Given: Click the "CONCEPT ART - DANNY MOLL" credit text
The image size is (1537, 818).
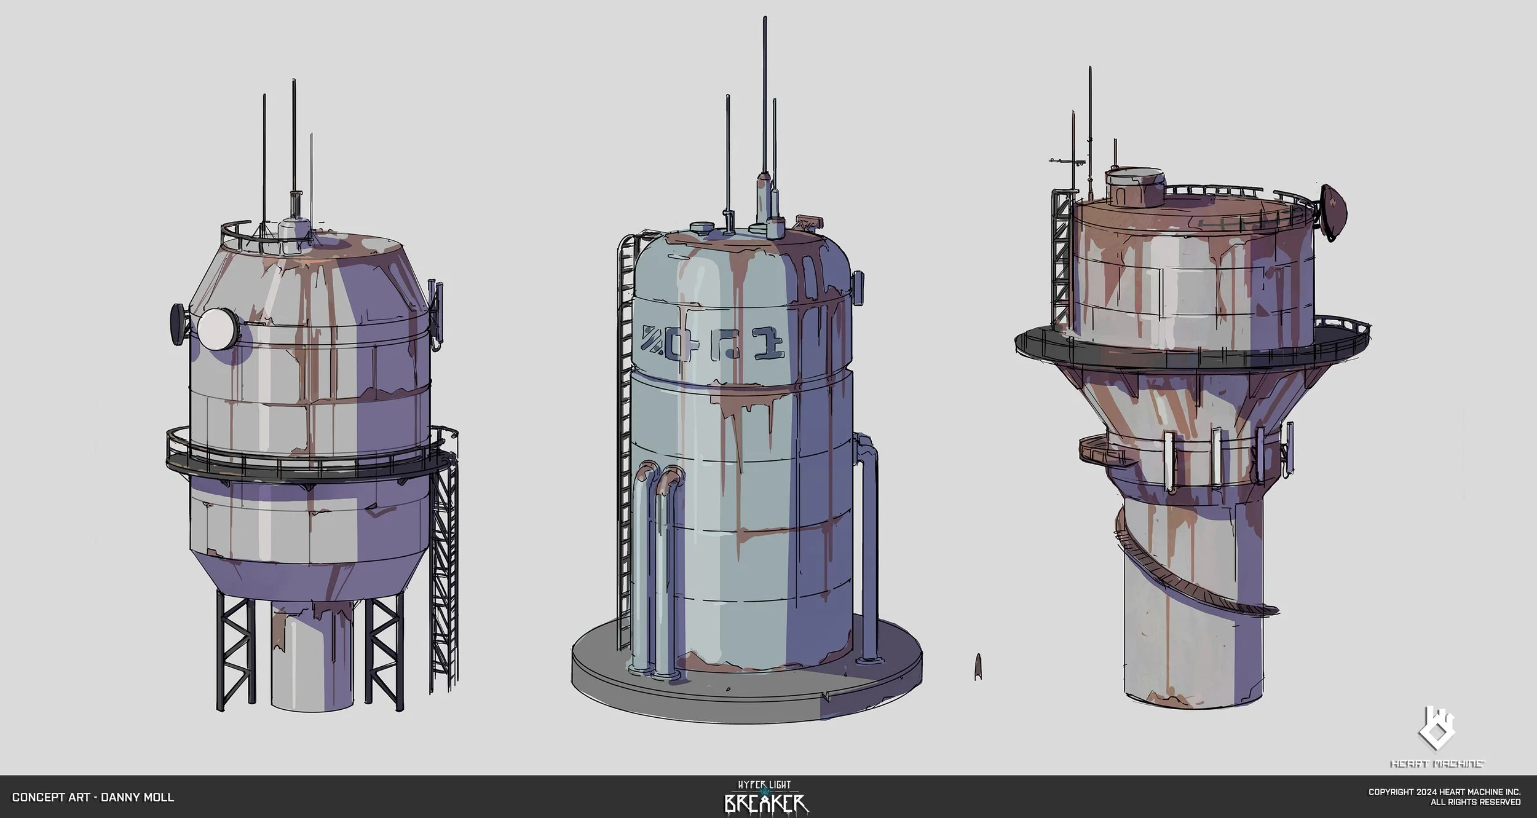Looking at the screenshot, I should [93, 797].
